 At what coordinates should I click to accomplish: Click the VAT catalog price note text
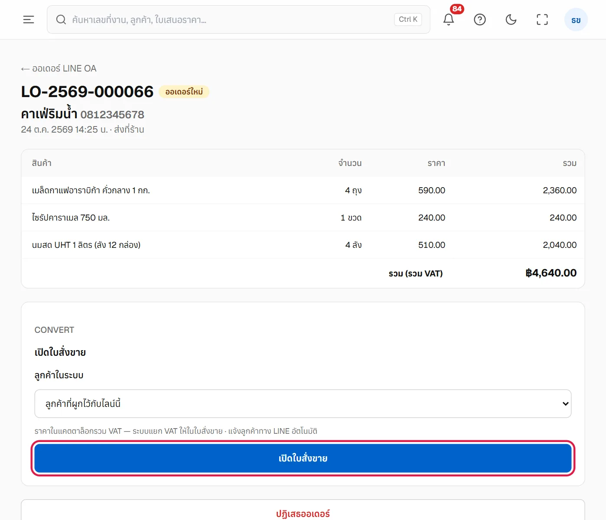(x=176, y=431)
